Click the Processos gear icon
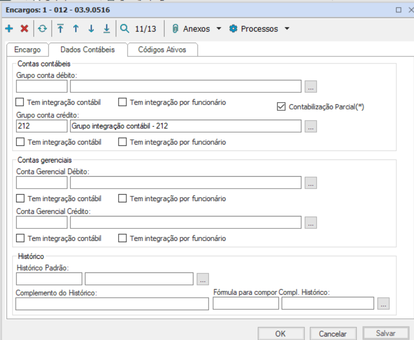 point(233,29)
